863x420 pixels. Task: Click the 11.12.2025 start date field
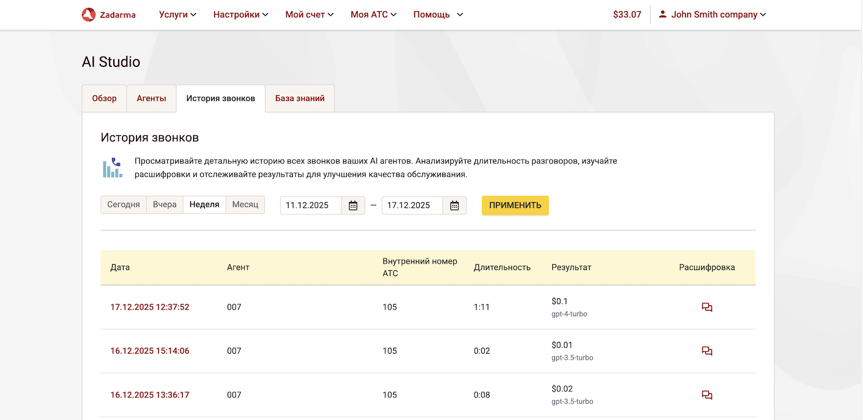pos(311,205)
